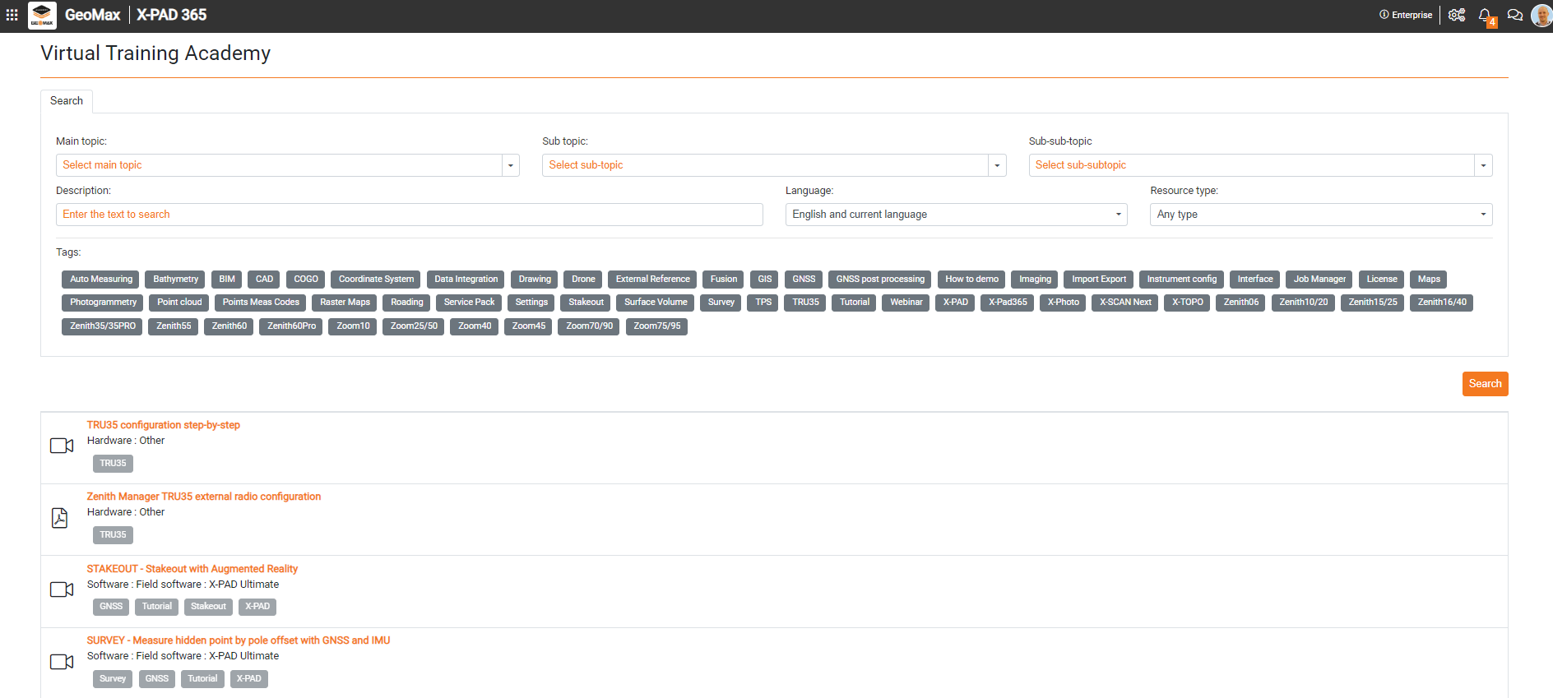Click video icon beside STAKEOUT Augmented Reality

62,589
